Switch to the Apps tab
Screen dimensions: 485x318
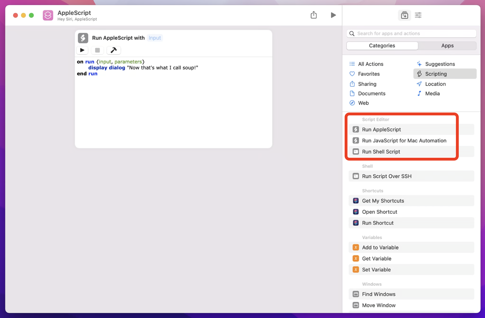tap(447, 46)
